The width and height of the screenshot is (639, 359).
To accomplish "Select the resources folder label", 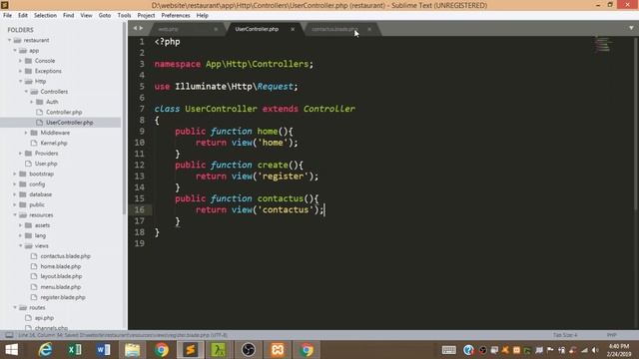I will pyautogui.click(x=41, y=215).
